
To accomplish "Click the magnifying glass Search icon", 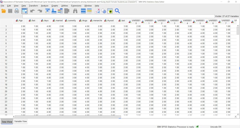I will pos(117,11).
